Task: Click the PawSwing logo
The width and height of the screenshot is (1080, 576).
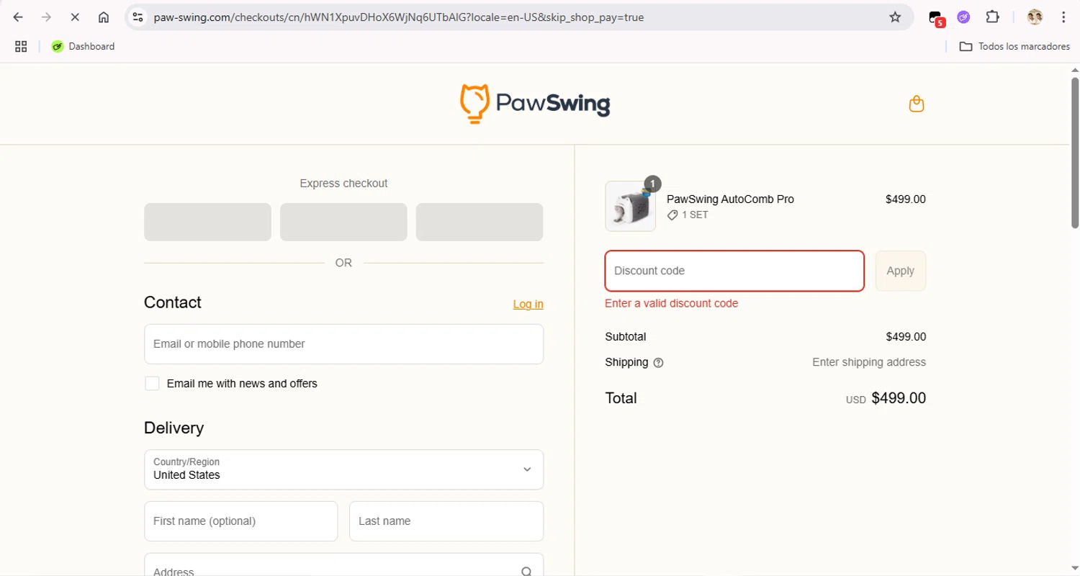Action: (x=535, y=104)
